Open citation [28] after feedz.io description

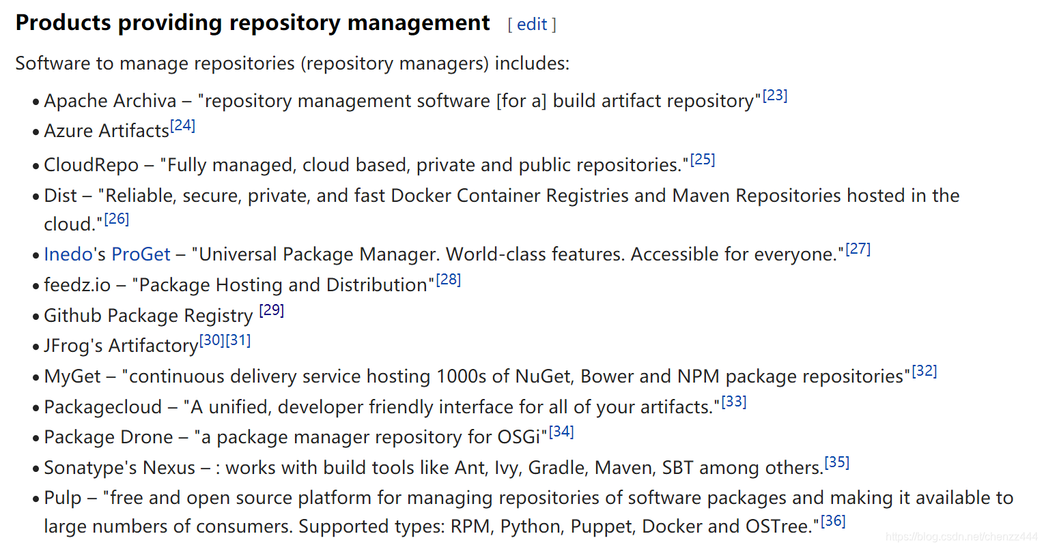[x=448, y=280]
